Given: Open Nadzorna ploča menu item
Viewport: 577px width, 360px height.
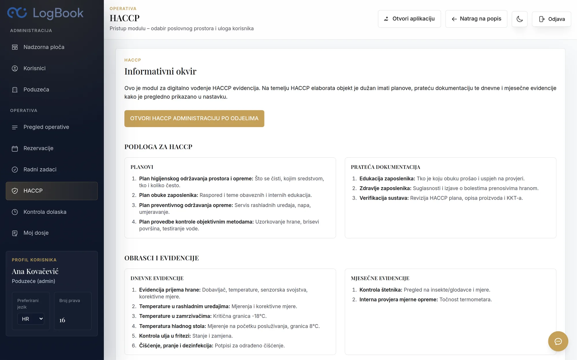Looking at the screenshot, I should click(x=52, y=47).
